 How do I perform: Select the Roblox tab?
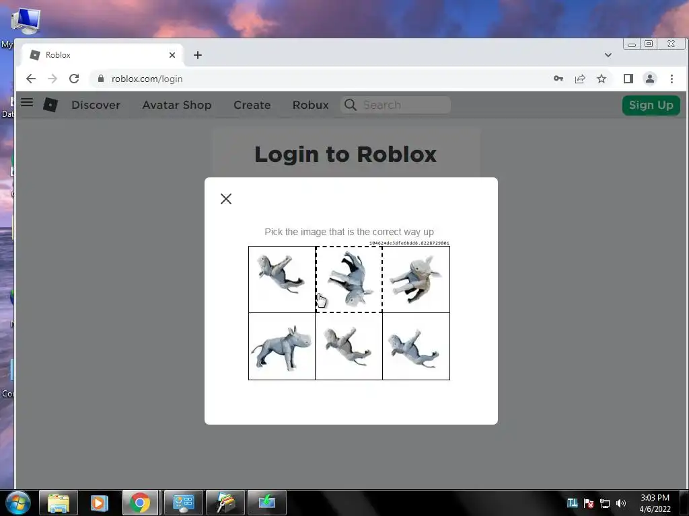[102, 55]
